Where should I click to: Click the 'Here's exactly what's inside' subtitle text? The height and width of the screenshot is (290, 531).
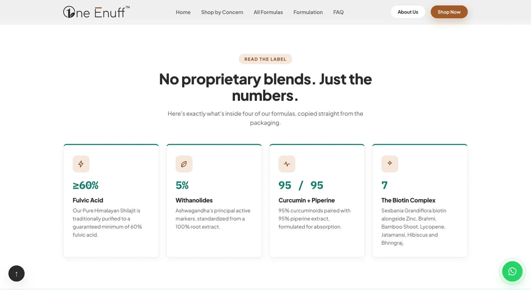[x=265, y=118]
